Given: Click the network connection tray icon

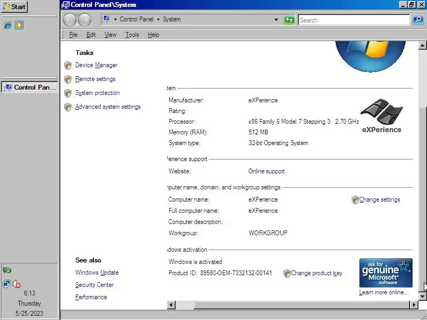Looking at the screenshot, I should pyautogui.click(x=6, y=284).
